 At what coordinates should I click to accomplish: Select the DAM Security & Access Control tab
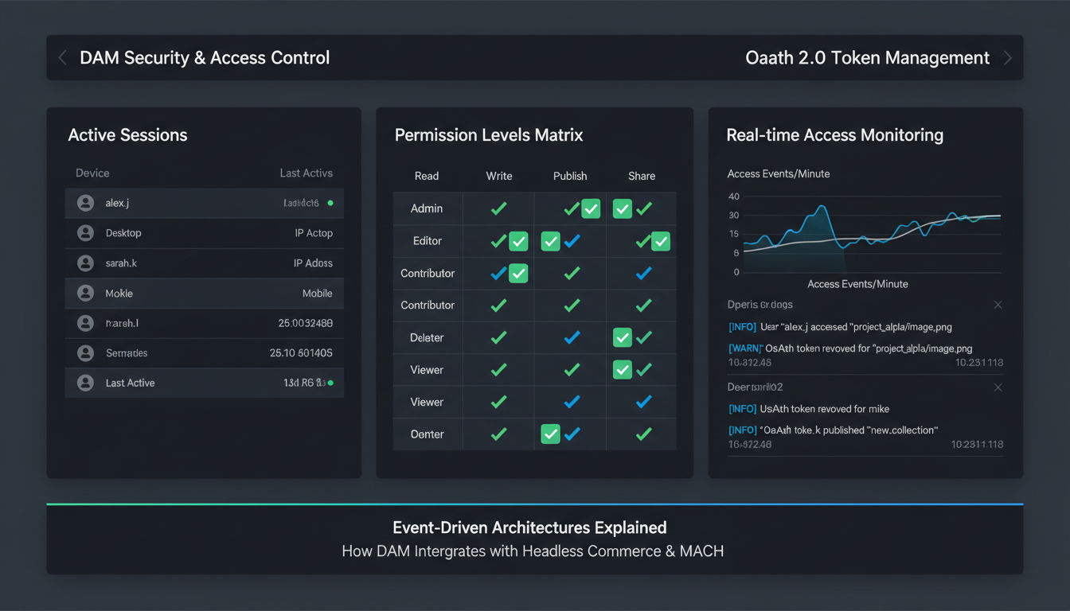pyautogui.click(x=205, y=57)
